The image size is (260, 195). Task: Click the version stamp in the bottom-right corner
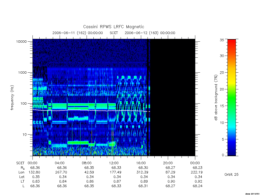coord(253,194)
